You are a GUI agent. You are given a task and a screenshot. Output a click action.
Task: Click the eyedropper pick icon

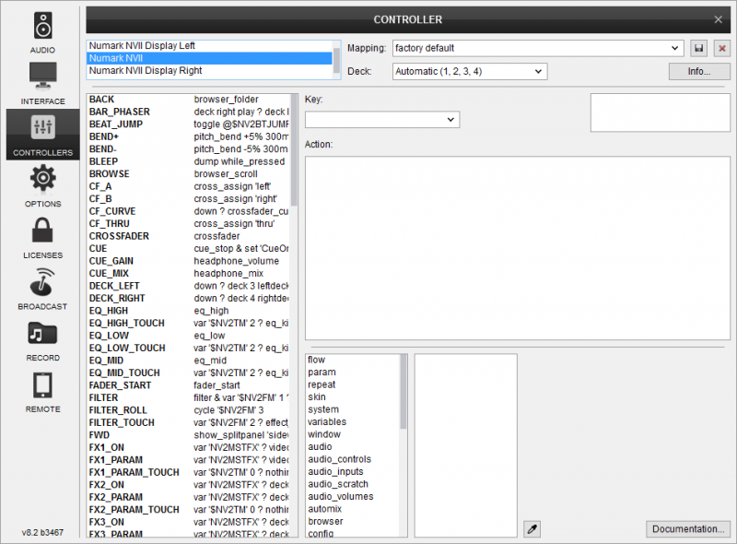[532, 528]
